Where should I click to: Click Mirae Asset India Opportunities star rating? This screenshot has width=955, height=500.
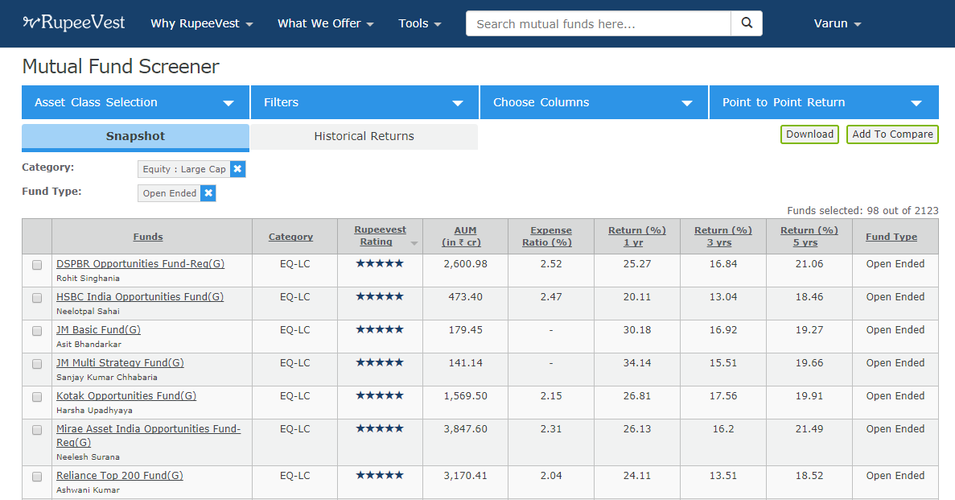click(x=380, y=428)
